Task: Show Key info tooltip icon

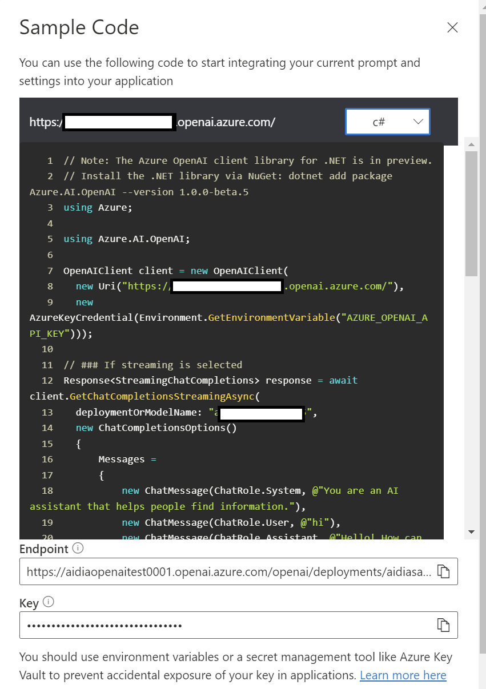Action: tap(49, 602)
